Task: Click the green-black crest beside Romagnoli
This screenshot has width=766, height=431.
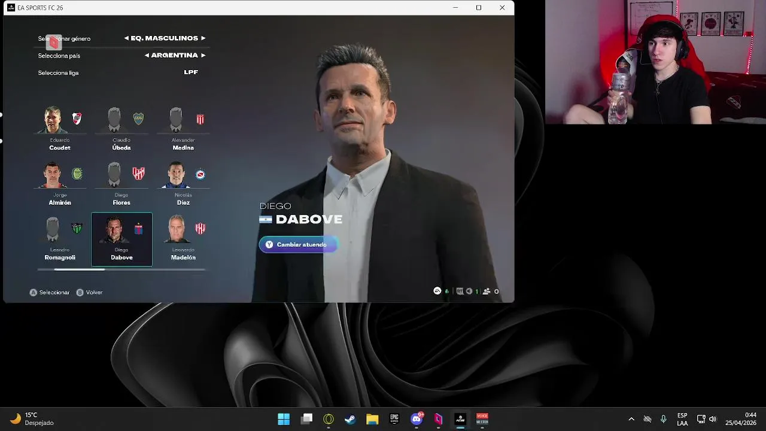Action: click(77, 229)
